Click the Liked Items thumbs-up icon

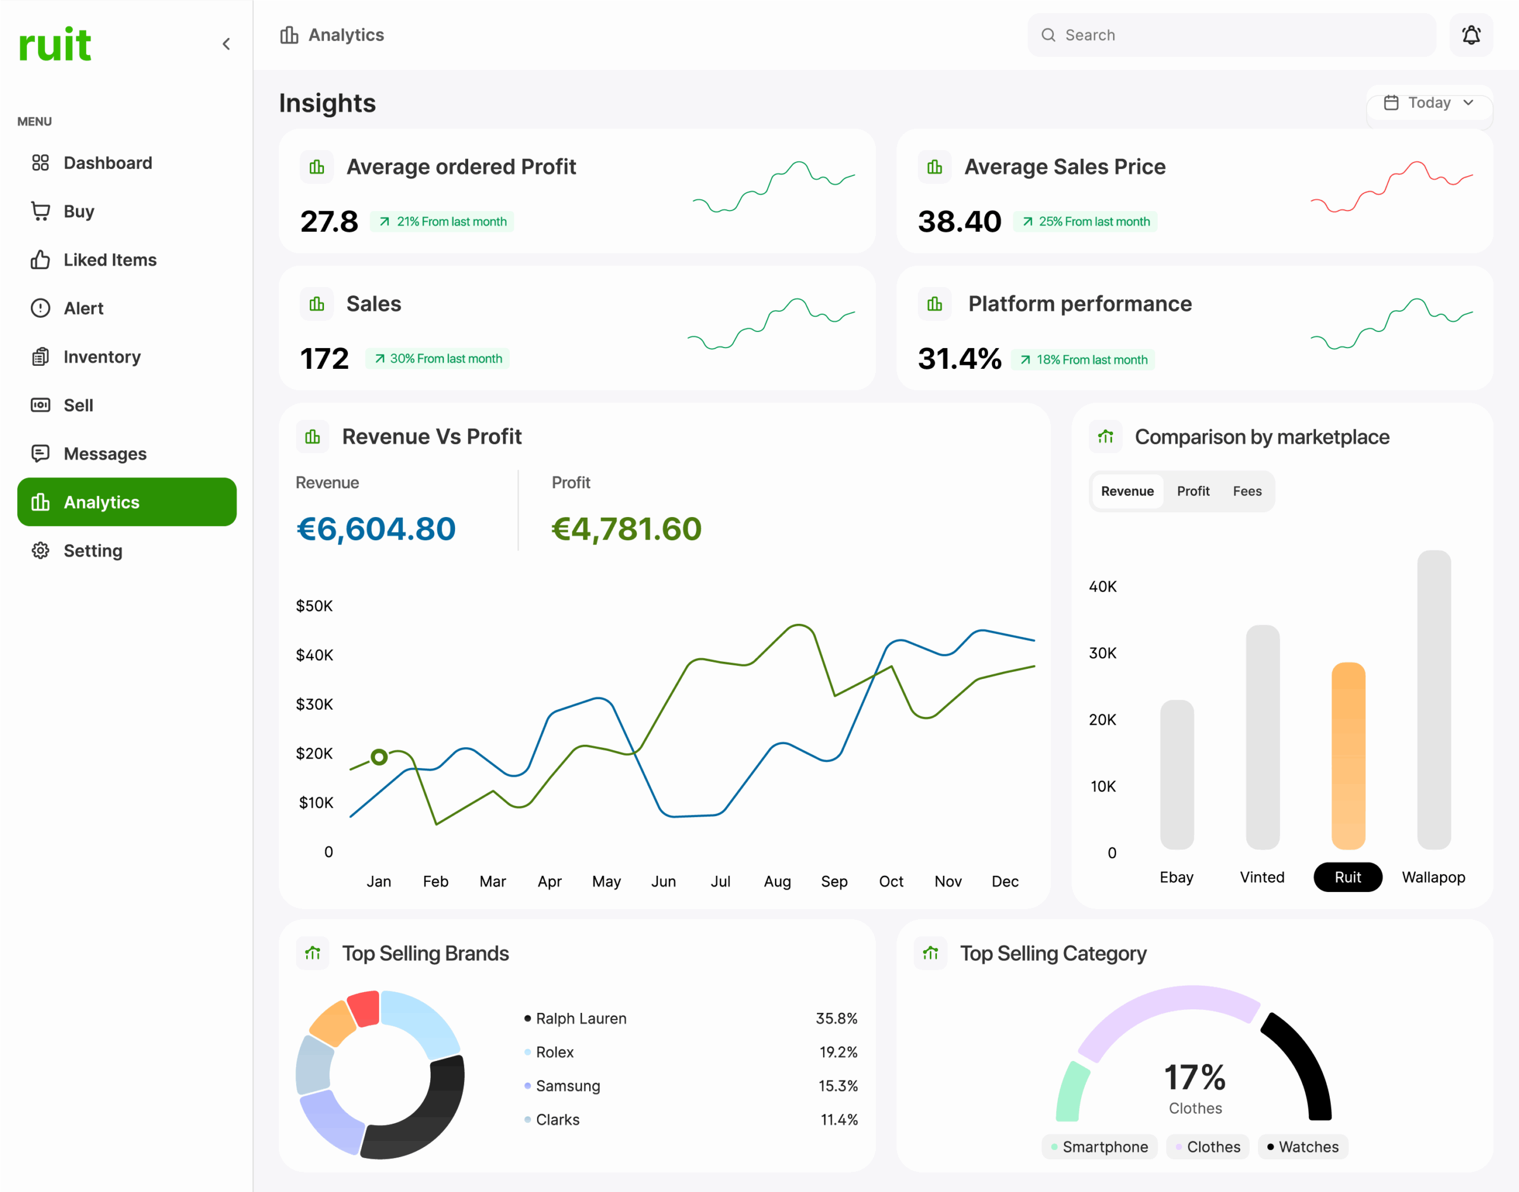point(40,260)
